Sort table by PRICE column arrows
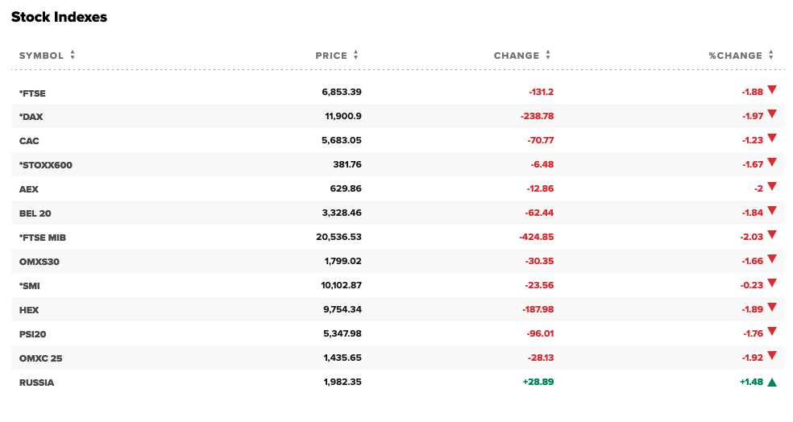Viewport: 793px width, 422px height. pos(356,56)
